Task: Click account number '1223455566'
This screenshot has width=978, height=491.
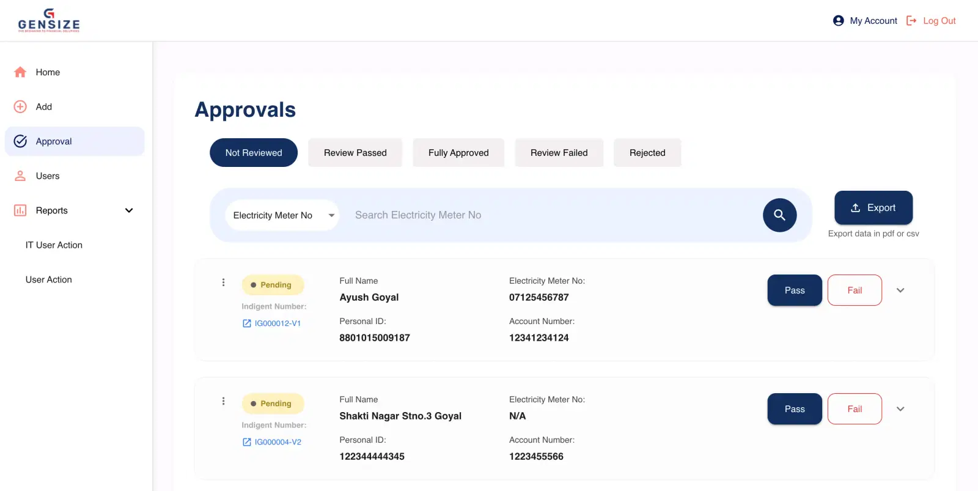Action: (x=537, y=457)
